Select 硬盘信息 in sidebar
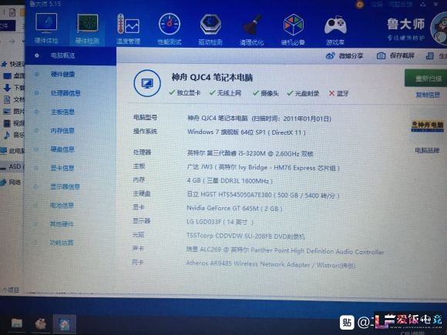The image size is (447, 335). point(62,149)
